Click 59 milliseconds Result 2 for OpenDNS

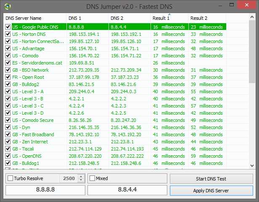(x=206, y=156)
